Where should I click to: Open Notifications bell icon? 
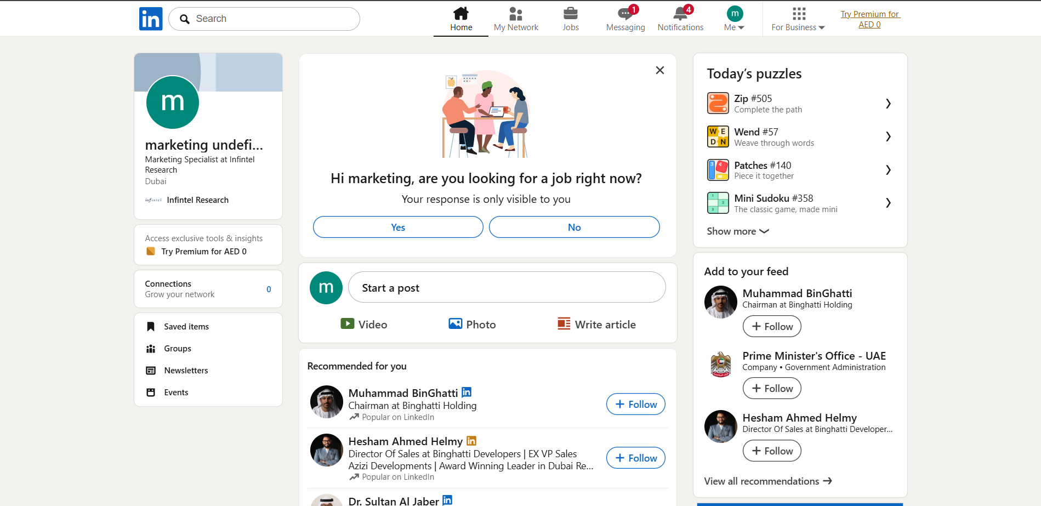(x=680, y=14)
